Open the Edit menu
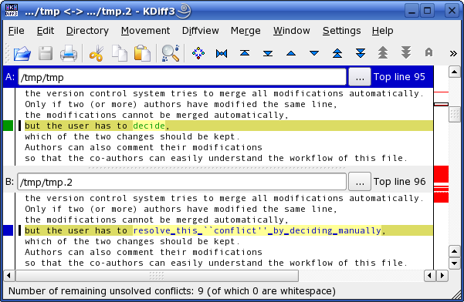Screen dimensions: 464x302 point(46,31)
